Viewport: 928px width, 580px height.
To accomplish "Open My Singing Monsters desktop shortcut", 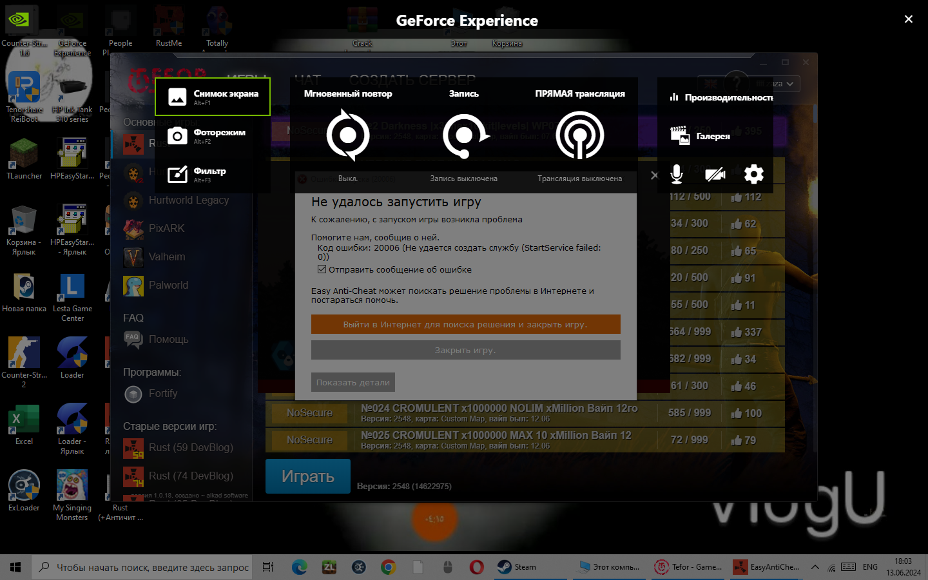I will (x=72, y=495).
